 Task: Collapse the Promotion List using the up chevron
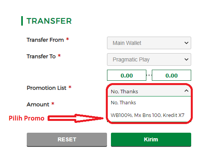pyautogui.click(x=186, y=91)
